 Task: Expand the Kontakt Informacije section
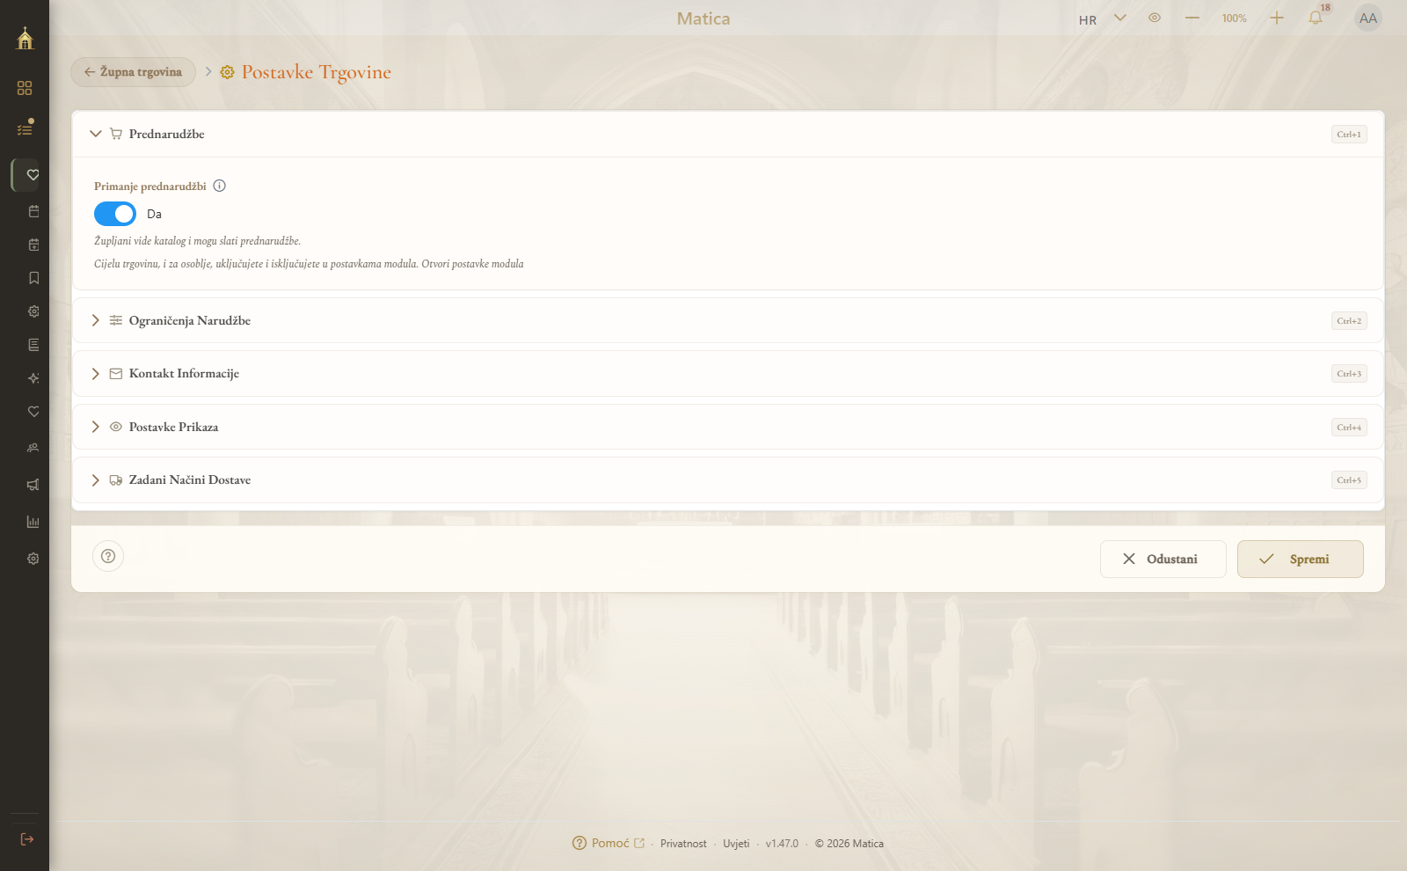point(727,374)
